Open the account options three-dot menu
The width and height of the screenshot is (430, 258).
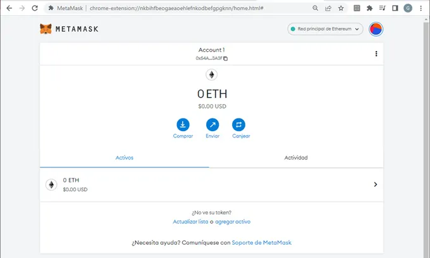tap(376, 54)
